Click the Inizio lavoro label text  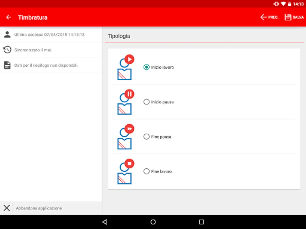162,67
